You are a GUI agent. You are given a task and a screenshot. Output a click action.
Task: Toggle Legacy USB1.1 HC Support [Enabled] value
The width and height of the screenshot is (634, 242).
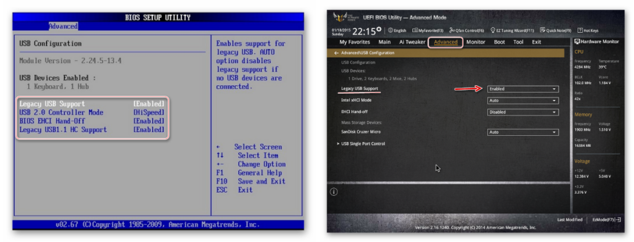(x=149, y=130)
